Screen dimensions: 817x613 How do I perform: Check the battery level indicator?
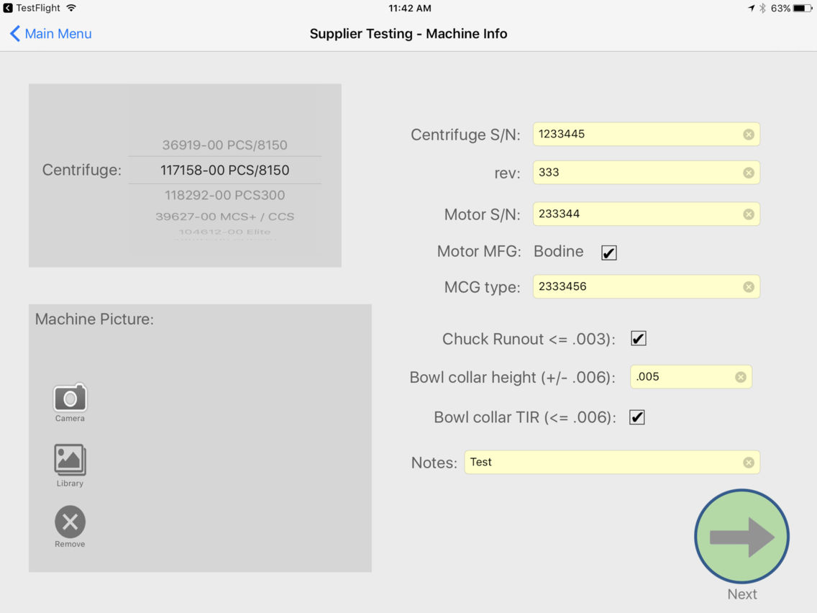tap(801, 8)
